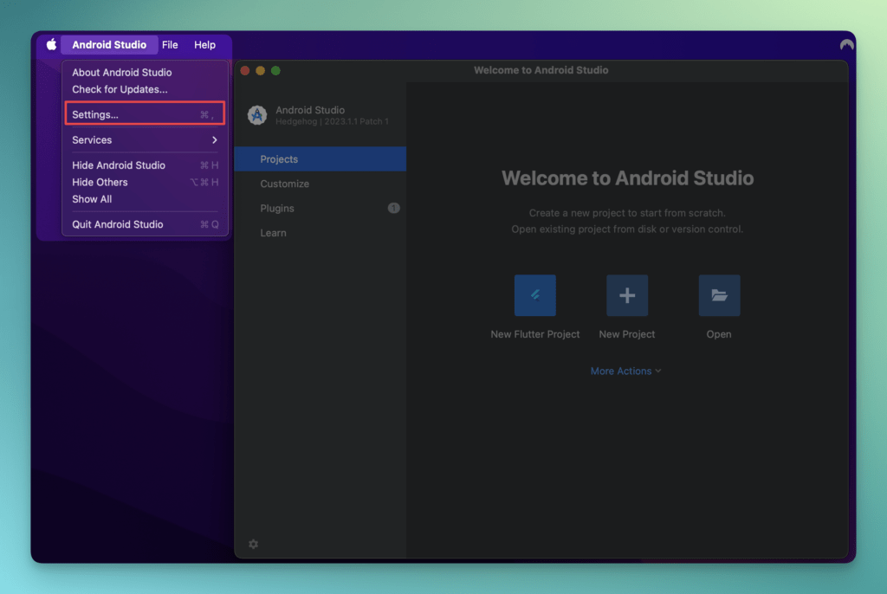Switch to the Plugins tab
887x594 pixels.
coord(320,208)
